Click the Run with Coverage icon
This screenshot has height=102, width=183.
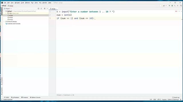[x=175, y=6]
